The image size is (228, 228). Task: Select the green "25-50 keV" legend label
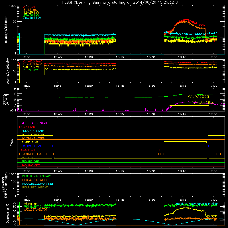point(31,15)
